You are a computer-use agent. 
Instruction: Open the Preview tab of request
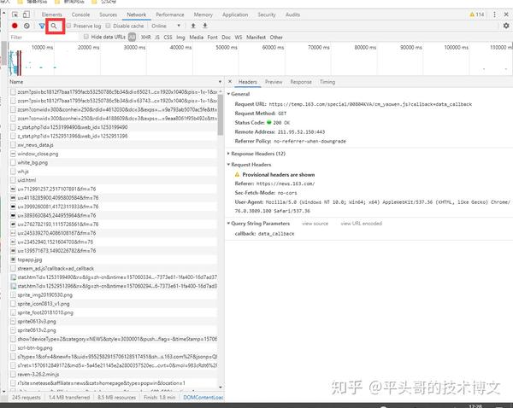pyautogui.click(x=274, y=82)
